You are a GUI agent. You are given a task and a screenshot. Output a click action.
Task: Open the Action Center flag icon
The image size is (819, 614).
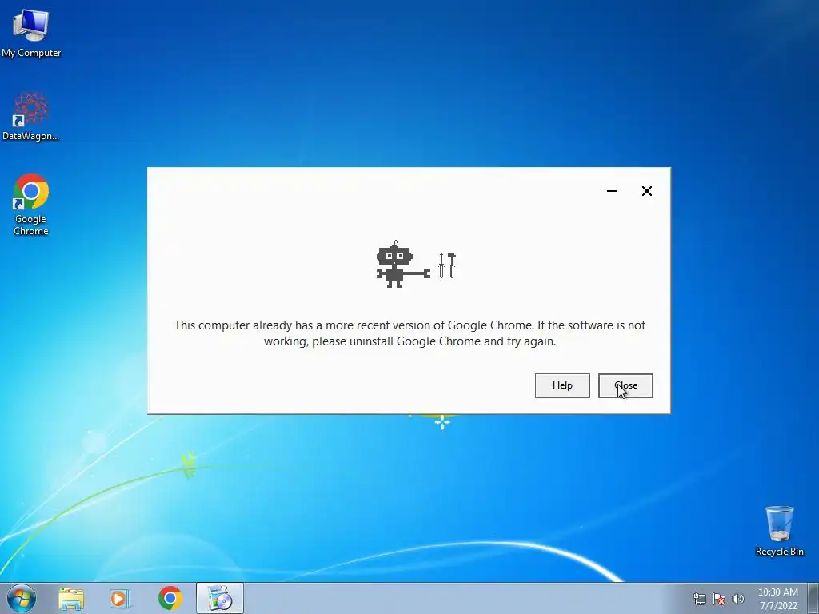(719, 599)
